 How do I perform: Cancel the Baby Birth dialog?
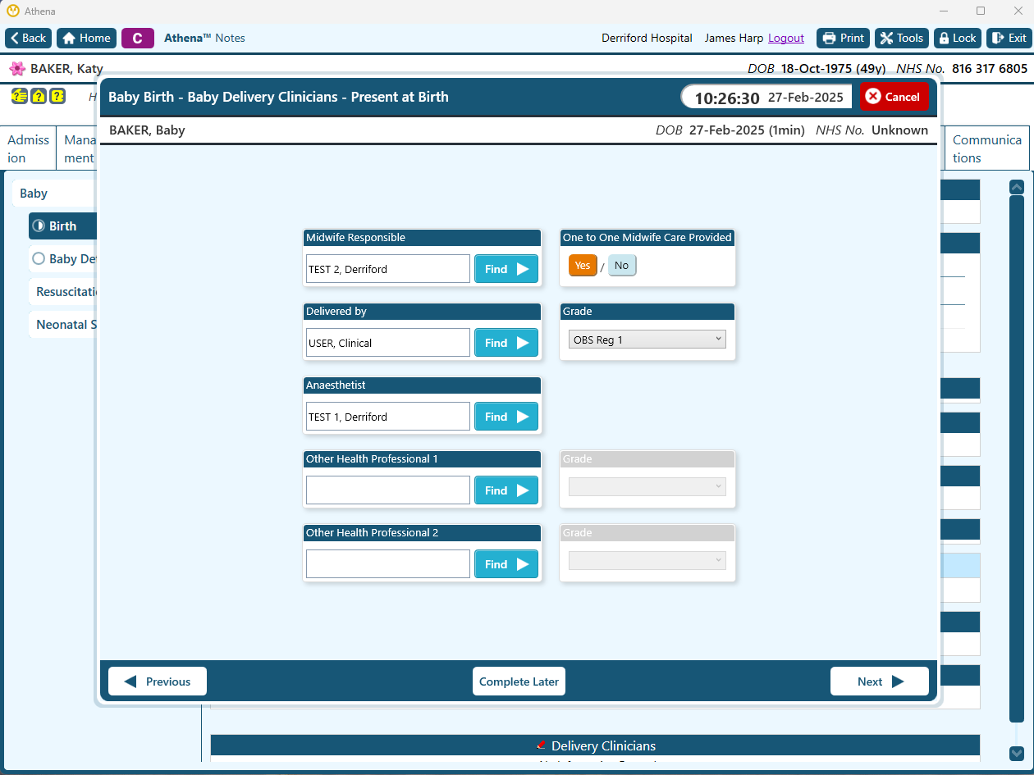(x=894, y=97)
